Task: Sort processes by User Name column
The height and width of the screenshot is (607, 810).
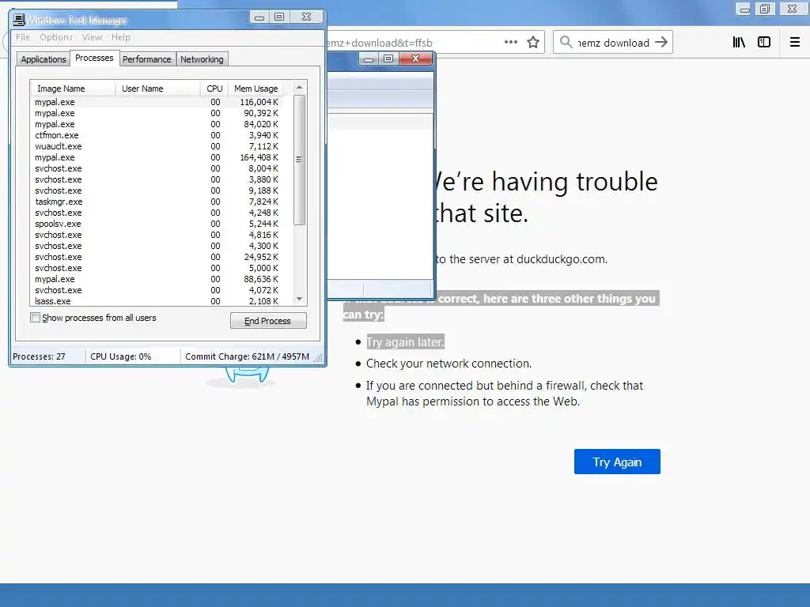Action: (x=157, y=89)
